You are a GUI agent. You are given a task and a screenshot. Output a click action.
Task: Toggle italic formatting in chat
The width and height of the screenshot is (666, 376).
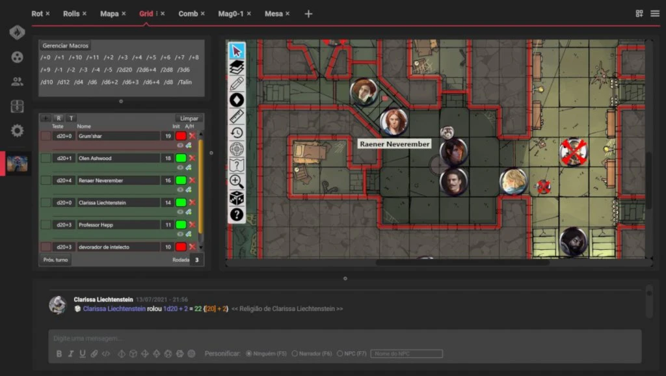71,353
